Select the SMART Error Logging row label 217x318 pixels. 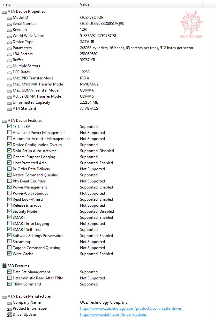(x=31, y=224)
